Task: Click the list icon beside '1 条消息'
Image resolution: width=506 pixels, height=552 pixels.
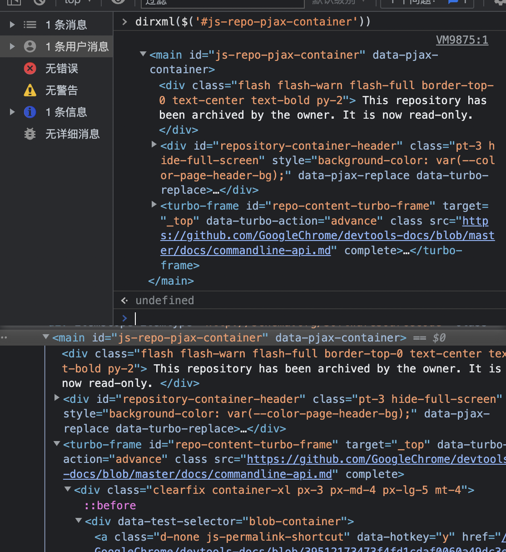Action: click(30, 25)
